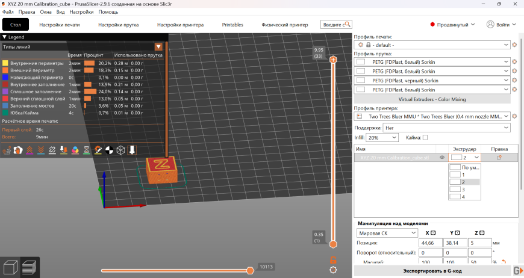Screen dimensions: 524x278
Task: Switch to Настройки прутка tab
Action: (x=118, y=25)
